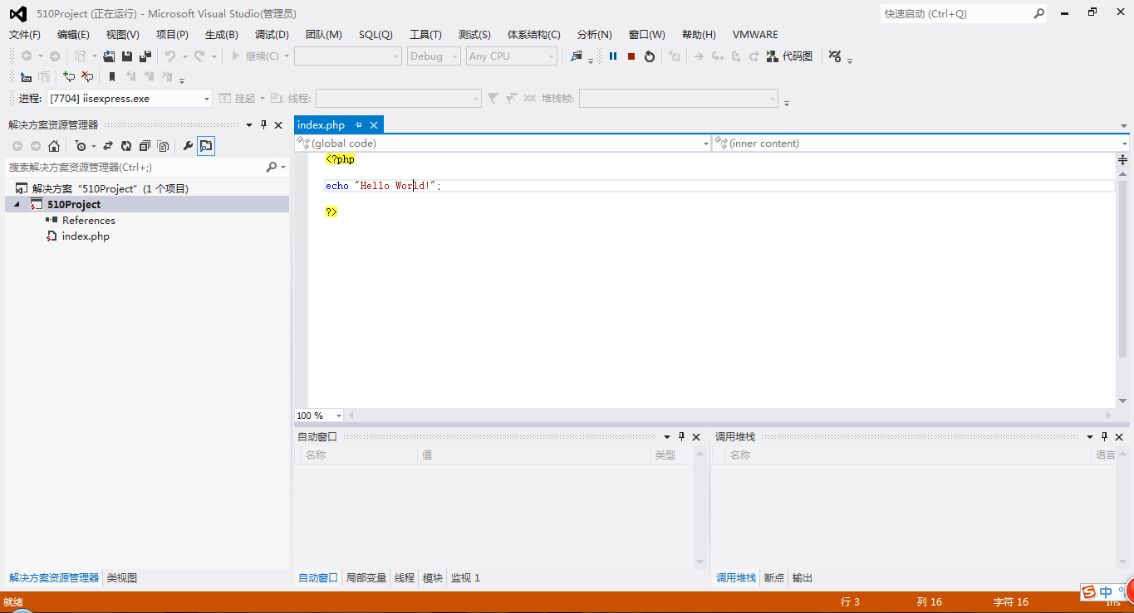The height and width of the screenshot is (613, 1134).
Task: Click the 值 column header in 自动窗口
Action: [534, 455]
